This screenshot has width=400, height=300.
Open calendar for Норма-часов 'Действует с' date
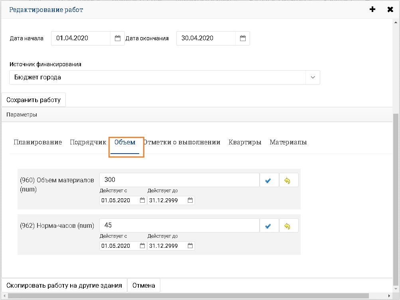coord(142,246)
